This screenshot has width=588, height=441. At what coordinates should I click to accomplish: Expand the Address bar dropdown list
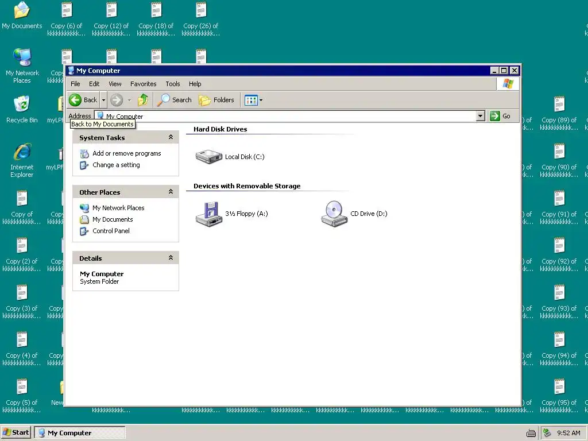(481, 116)
